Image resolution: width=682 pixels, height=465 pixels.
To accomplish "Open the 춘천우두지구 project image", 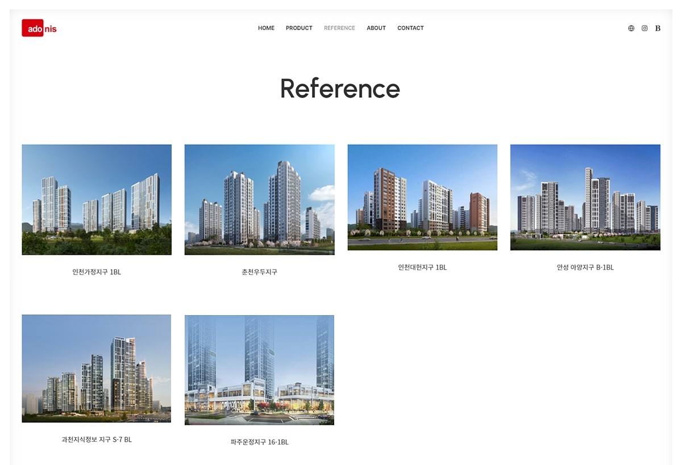I will click(x=259, y=199).
